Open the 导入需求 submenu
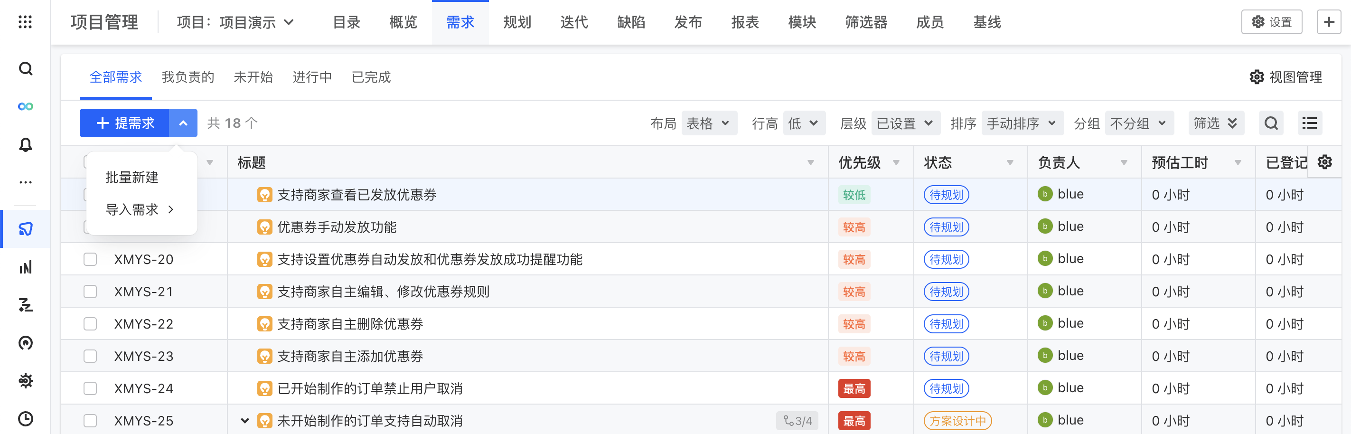This screenshot has height=434, width=1351. coord(140,209)
